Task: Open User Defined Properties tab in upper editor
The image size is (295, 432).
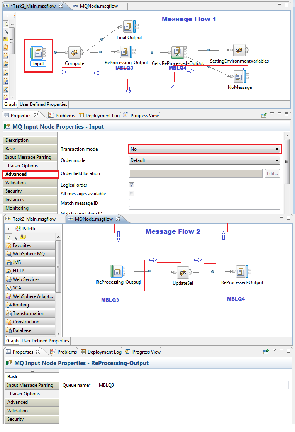Action: pyautogui.click(x=44, y=104)
